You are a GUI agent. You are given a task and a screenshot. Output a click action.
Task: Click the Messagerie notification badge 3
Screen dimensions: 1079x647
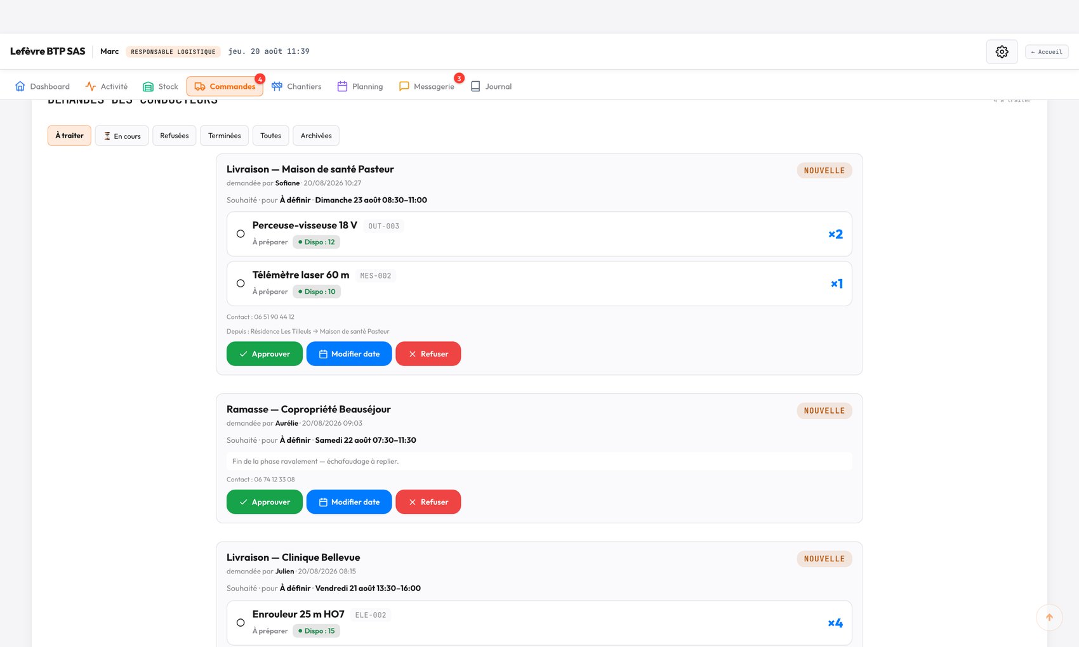(459, 78)
